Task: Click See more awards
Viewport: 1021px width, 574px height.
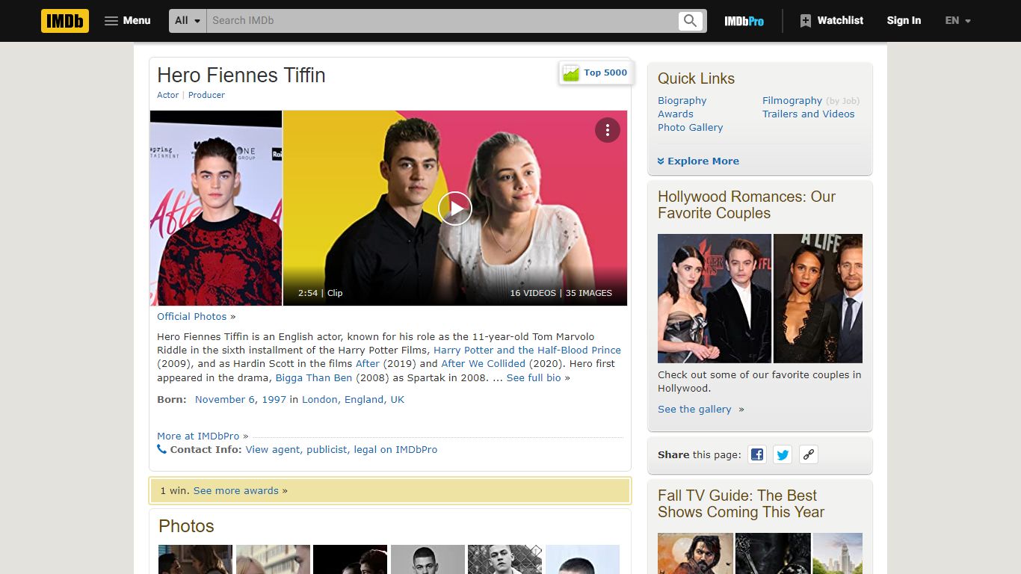Action: 235,491
